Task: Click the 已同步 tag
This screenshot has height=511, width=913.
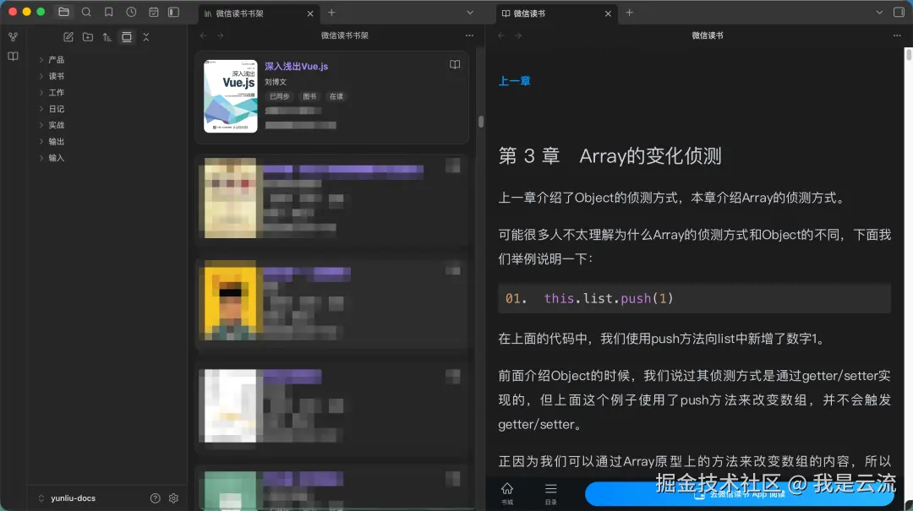Action: [x=280, y=96]
